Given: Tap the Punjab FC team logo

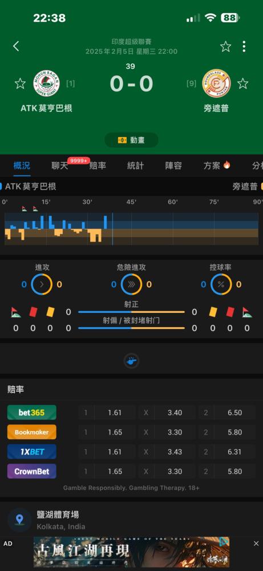Looking at the screenshot, I should 216,83.
